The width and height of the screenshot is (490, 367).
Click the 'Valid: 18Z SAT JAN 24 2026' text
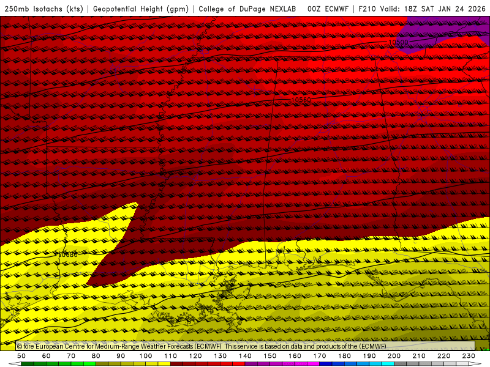coord(433,9)
